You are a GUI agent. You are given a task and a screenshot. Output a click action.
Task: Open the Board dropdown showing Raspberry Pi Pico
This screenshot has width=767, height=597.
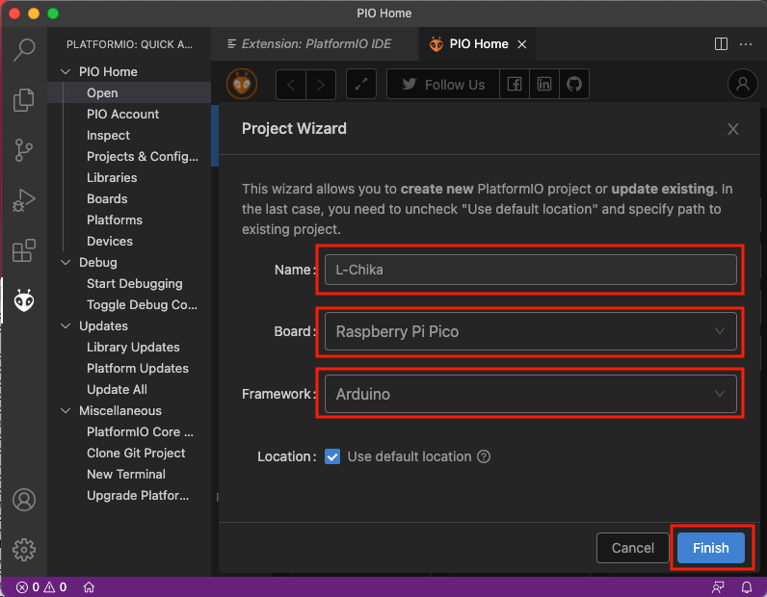coord(530,331)
